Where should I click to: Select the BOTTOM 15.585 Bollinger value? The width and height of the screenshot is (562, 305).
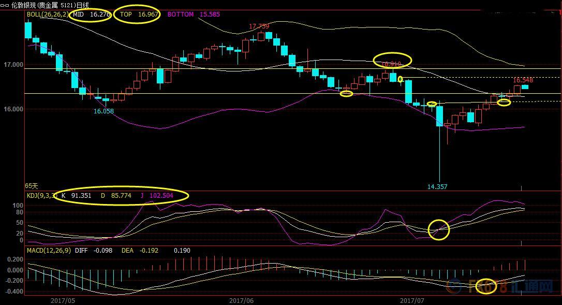(194, 14)
